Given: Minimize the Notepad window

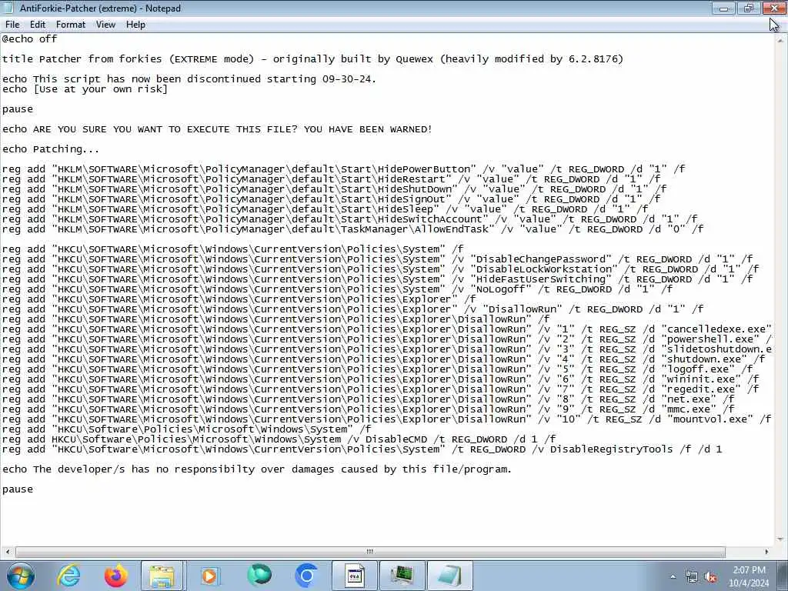Looking at the screenshot, I should tap(723, 8).
